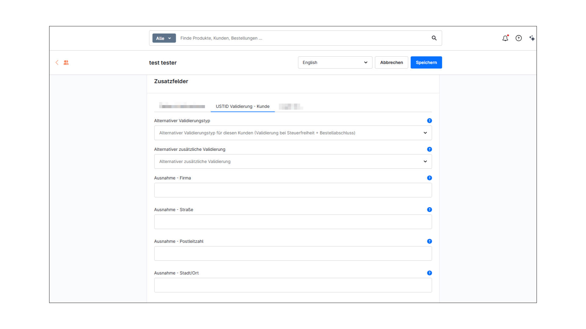This screenshot has height=329, width=586.
Task: Click the notification bell icon
Action: 505,38
